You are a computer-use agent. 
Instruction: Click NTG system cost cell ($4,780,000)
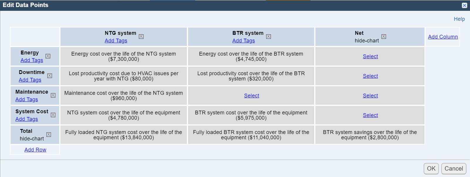tap(124, 115)
